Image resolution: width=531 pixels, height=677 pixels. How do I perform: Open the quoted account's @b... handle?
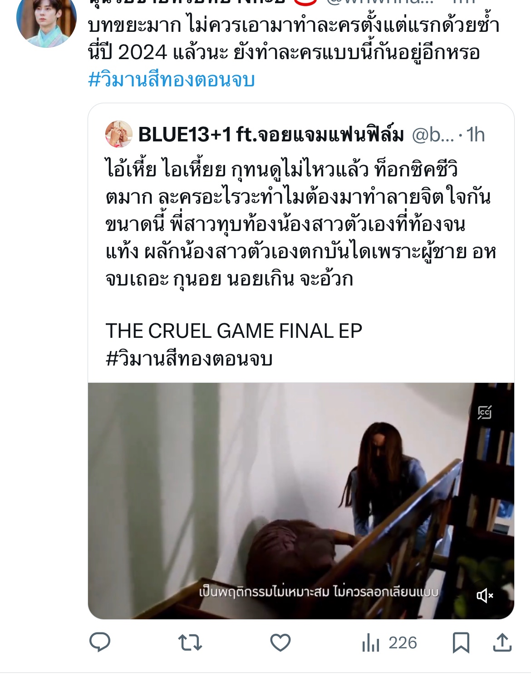[433, 135]
